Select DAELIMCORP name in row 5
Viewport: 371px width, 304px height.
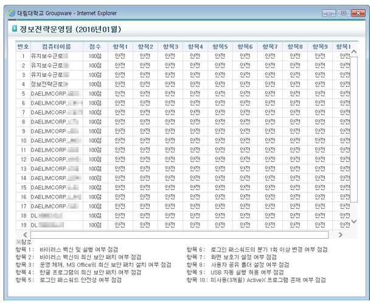(x=56, y=94)
